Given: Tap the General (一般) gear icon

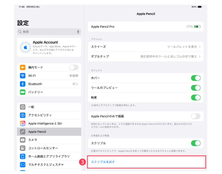Looking at the screenshot, I should 22,107.
